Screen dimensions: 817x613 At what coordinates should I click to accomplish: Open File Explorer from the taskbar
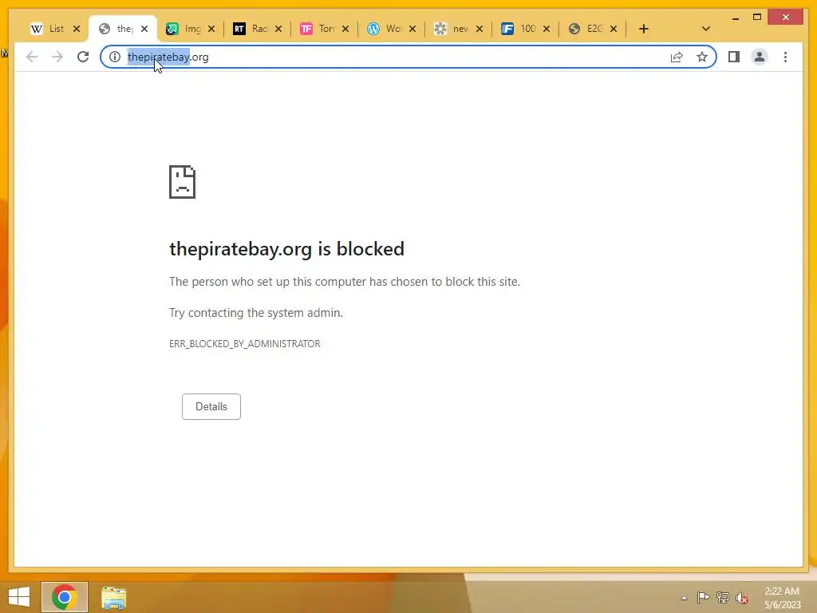tap(113, 598)
